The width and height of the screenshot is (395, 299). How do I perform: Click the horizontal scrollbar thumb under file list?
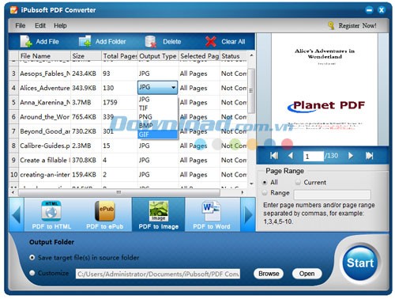coord(119,192)
